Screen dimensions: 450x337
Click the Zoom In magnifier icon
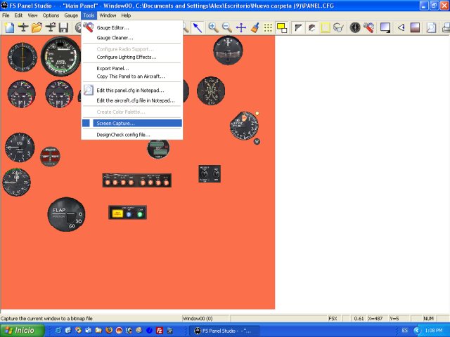click(213, 28)
